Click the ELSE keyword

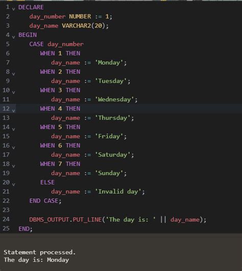(x=47, y=182)
